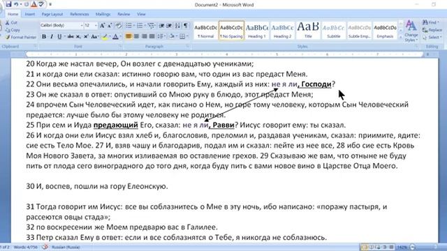Apply strikethrough formatting
Screen dimensions: 447x251
[71, 36]
